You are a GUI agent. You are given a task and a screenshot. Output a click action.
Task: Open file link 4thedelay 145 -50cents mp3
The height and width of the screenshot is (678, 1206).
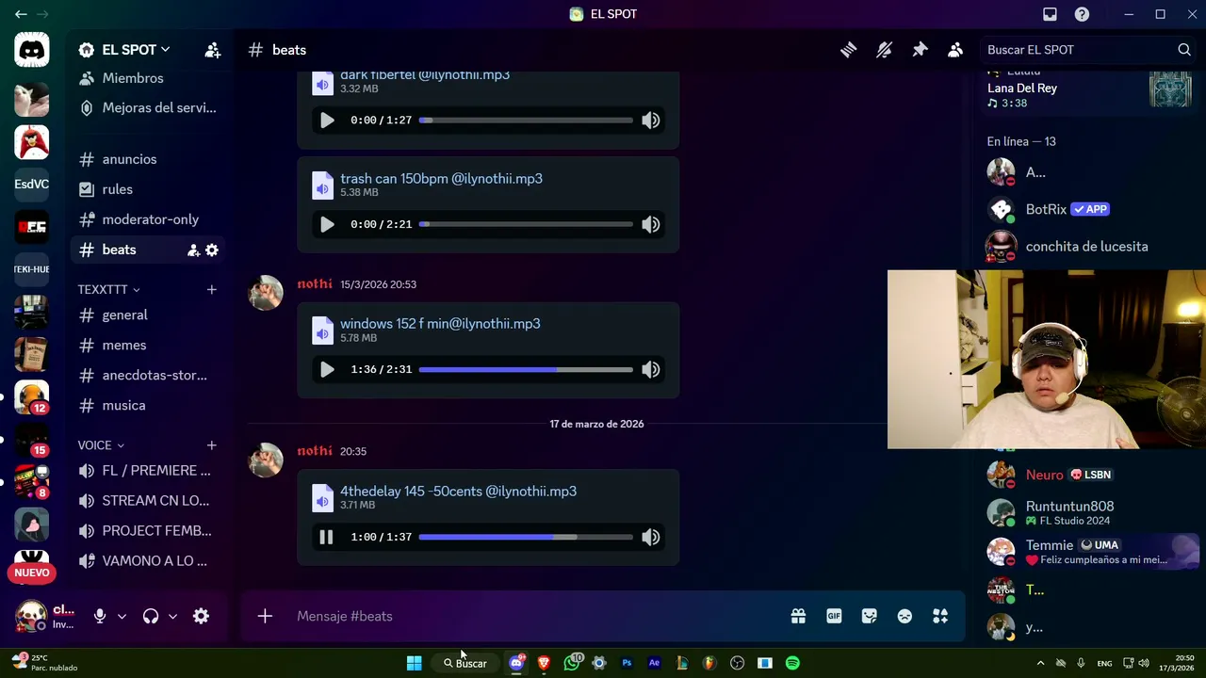[458, 491]
